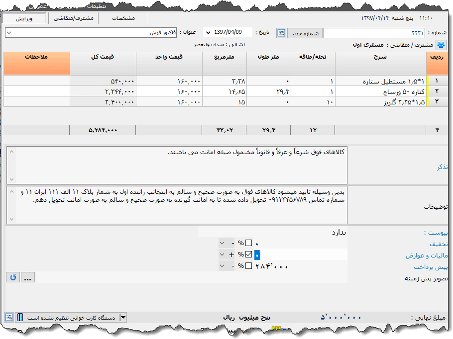
Task: Click the customer selection people icon
Action: point(441,45)
